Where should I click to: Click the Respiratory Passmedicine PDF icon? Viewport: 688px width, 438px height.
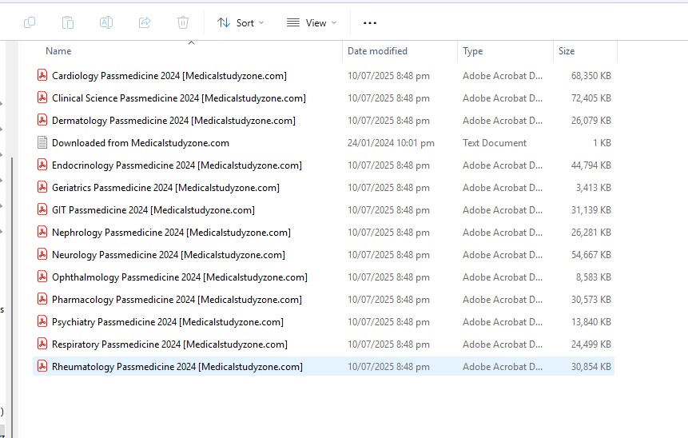tap(42, 344)
